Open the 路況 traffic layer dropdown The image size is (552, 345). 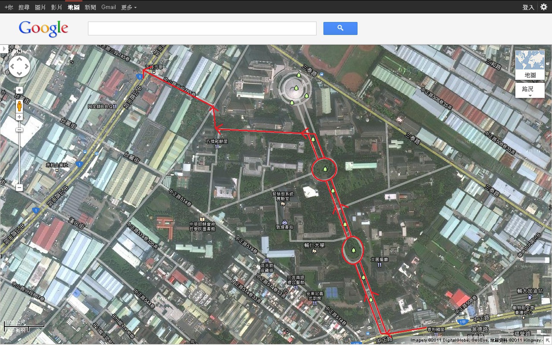coord(530,90)
